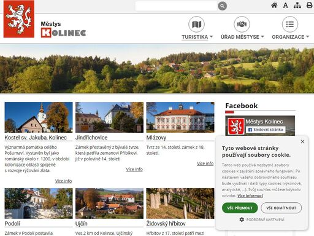Open gear icon for detailed cookie settings
Image resolution: width=314 pixels, height=236 pixels.
click(242, 219)
